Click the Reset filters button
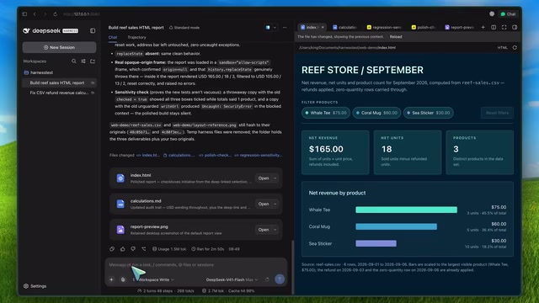Screen dimensions: 539x303 [497, 113]
